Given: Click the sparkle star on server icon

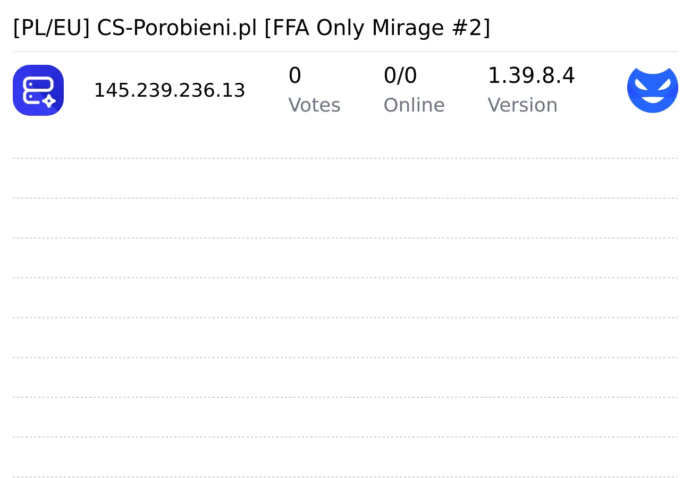Looking at the screenshot, I should click(49, 101).
